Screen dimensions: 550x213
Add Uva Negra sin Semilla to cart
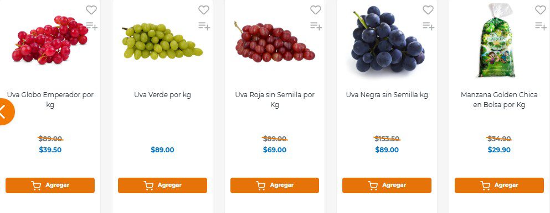[x=387, y=185]
